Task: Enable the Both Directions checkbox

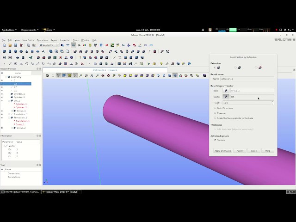Action: click(215, 108)
